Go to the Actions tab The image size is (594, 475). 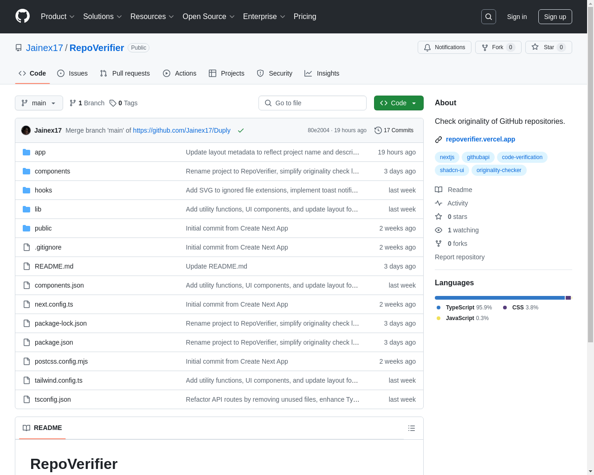click(180, 73)
